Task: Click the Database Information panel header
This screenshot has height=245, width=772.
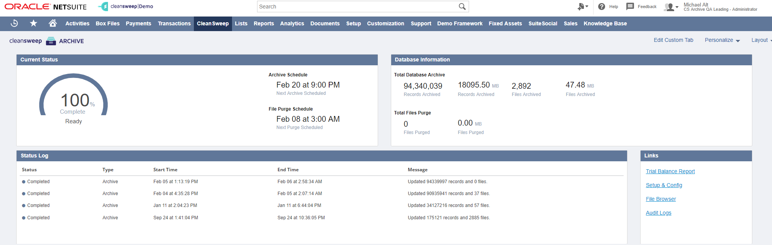Action: pos(571,60)
